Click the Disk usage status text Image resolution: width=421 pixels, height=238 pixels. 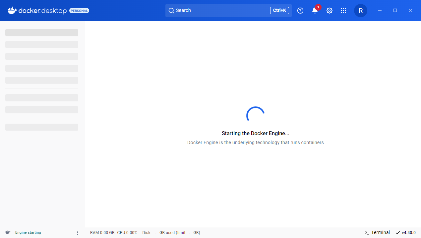[171, 233]
